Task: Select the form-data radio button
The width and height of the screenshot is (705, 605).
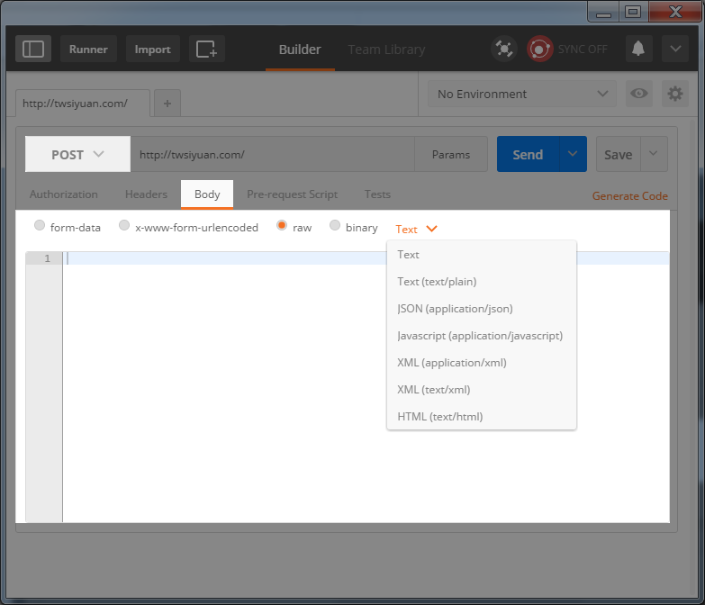Action: pyautogui.click(x=40, y=225)
